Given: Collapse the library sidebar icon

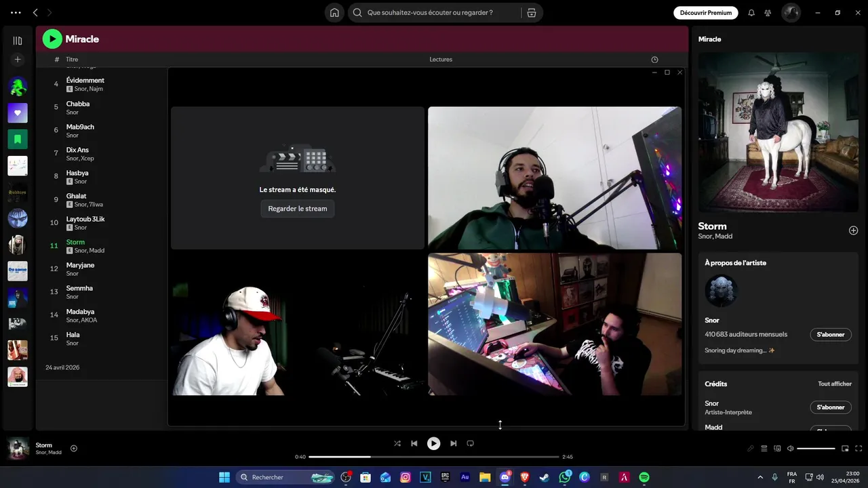Looking at the screenshot, I should (18, 41).
